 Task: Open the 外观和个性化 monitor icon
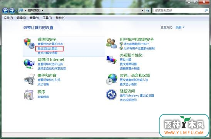[111, 60]
